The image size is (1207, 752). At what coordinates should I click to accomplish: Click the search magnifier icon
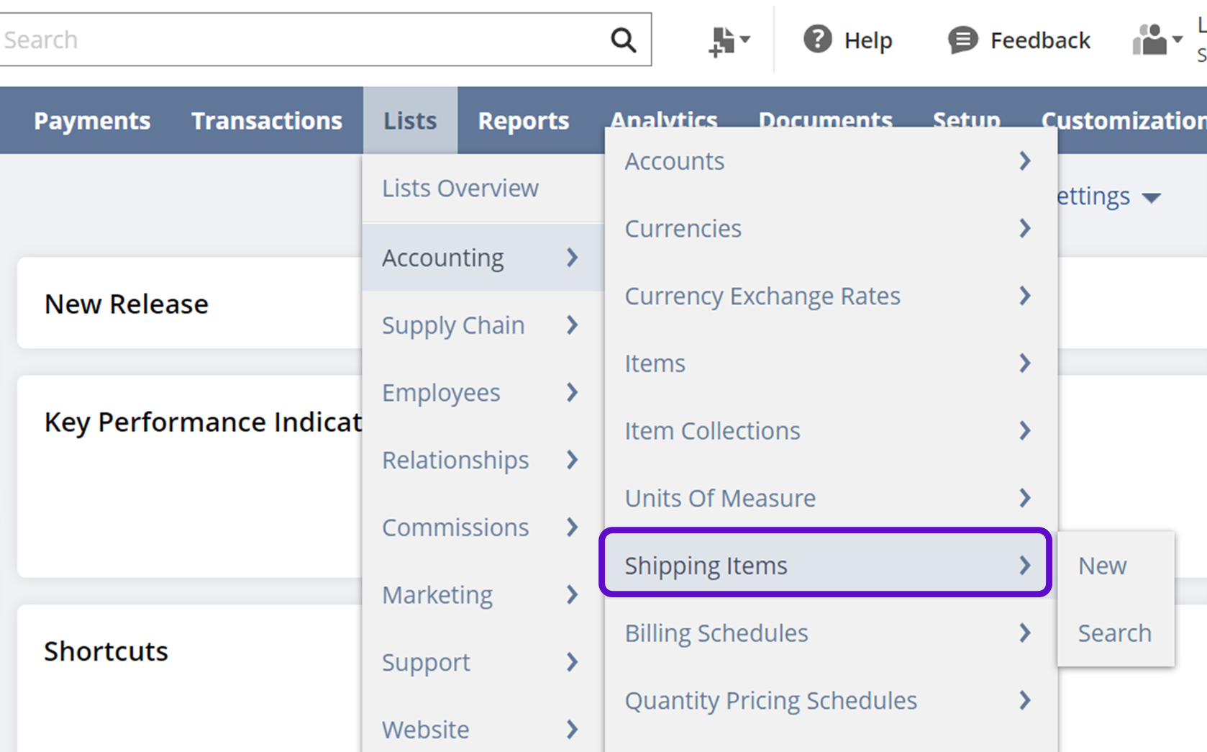click(623, 40)
